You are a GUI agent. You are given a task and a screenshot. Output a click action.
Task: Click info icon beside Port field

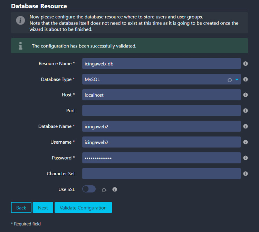click(246, 111)
